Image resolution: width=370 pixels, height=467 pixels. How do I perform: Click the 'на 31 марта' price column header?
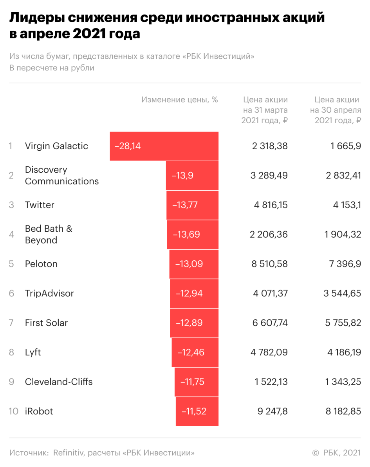(x=265, y=110)
